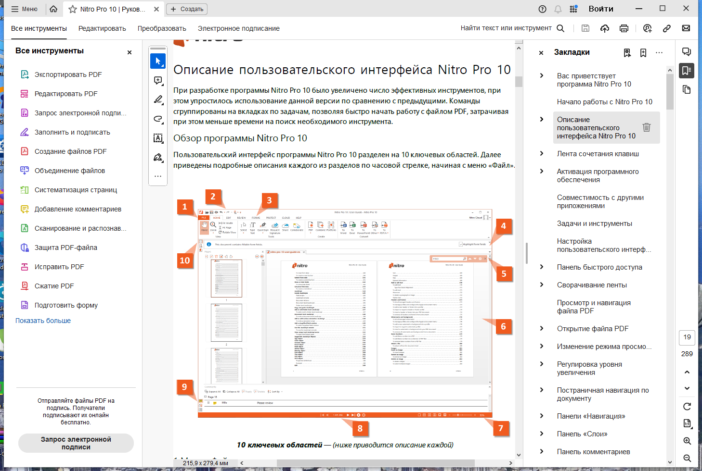Select the freeform Draw tool
This screenshot has height=471, width=702.
coord(158,119)
